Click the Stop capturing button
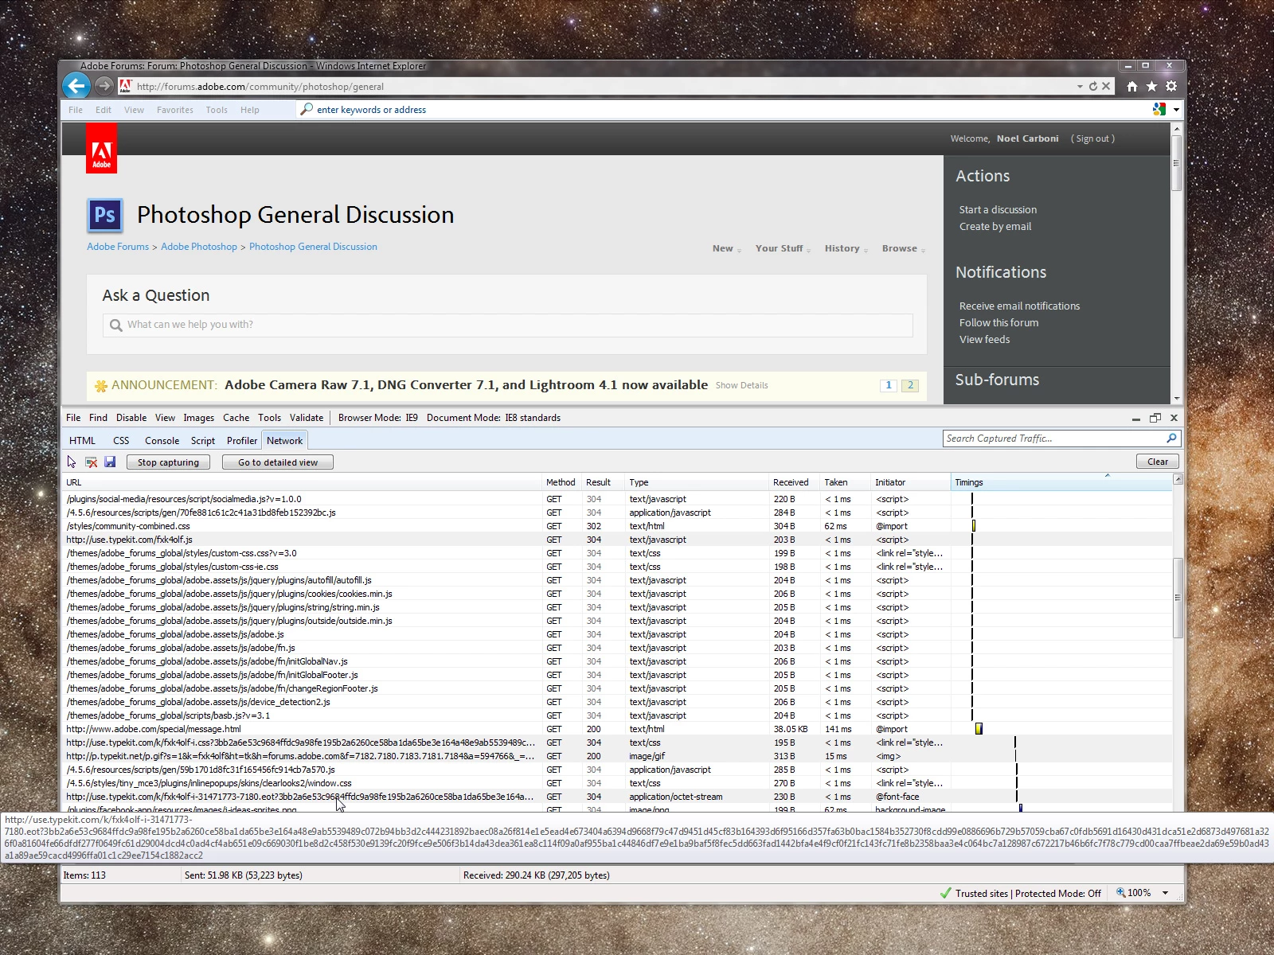 tap(168, 462)
